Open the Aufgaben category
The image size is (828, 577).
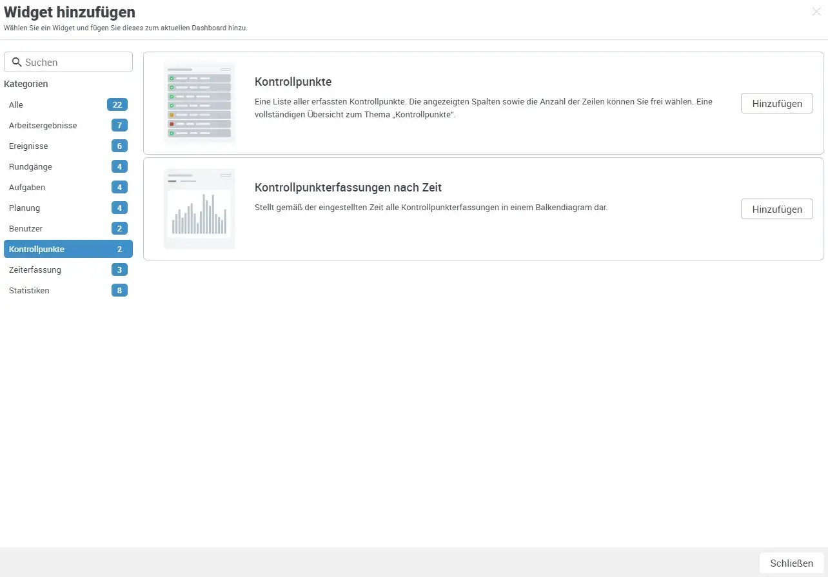click(x=27, y=187)
